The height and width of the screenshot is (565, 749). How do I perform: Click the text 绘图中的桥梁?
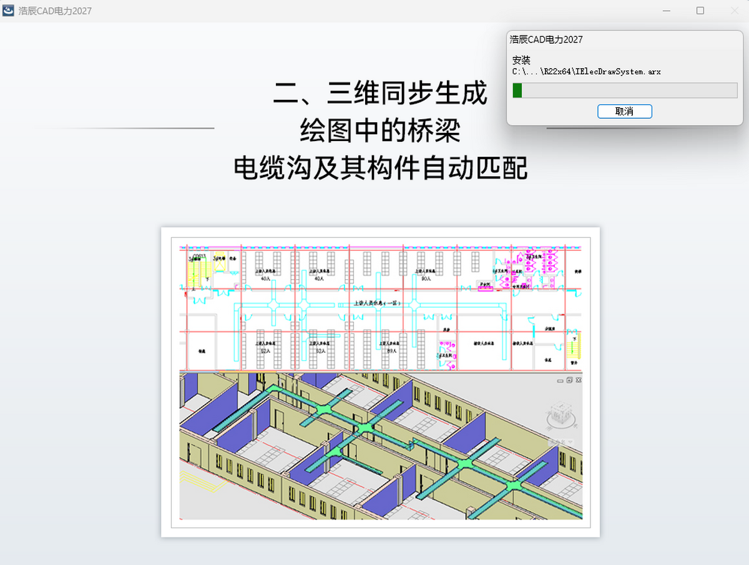380,130
